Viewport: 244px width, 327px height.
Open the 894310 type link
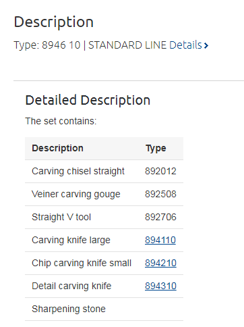tap(160, 286)
